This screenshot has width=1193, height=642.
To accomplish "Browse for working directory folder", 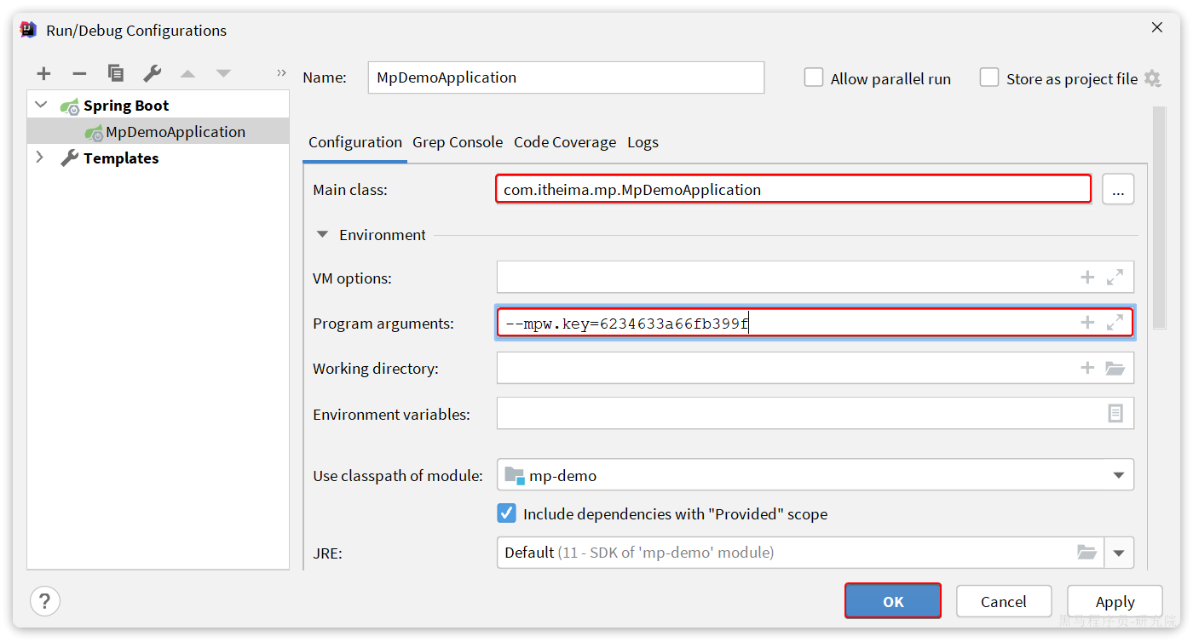I will coord(1115,368).
